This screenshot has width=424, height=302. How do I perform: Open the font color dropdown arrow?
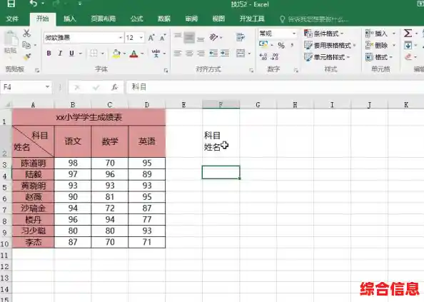point(142,54)
